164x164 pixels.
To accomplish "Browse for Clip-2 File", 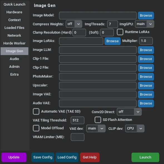I will pos(146,68).
